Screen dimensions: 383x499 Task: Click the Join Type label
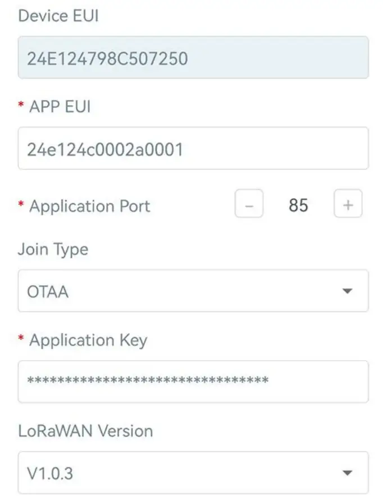pos(53,249)
